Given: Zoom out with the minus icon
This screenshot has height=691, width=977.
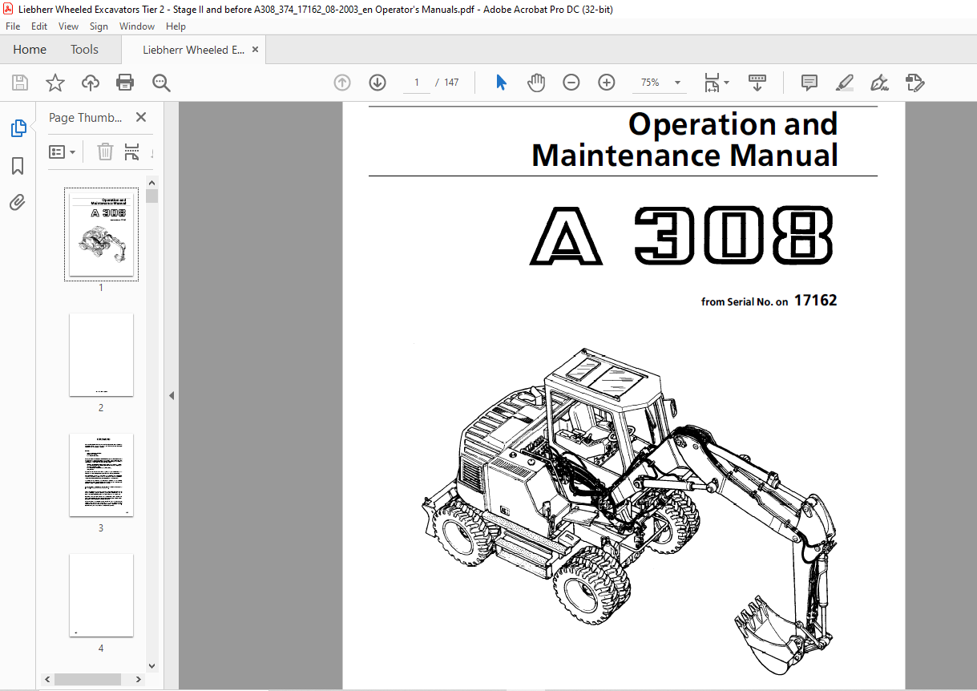Looking at the screenshot, I should (x=571, y=83).
